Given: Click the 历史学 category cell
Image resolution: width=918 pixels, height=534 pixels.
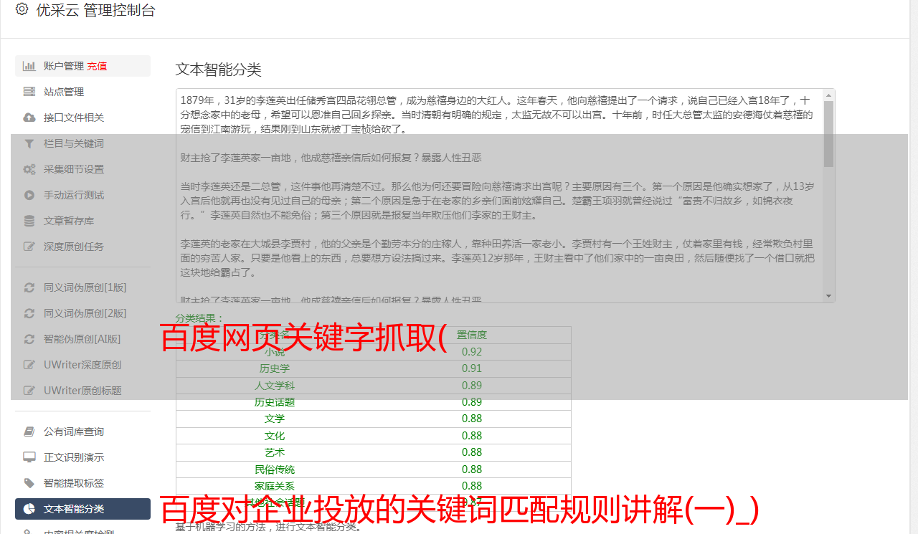Looking at the screenshot, I should (x=275, y=368).
